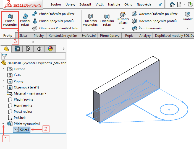Select the Přidat vysunutím1 feature
Screen dimensions: 194x149
point(24,124)
